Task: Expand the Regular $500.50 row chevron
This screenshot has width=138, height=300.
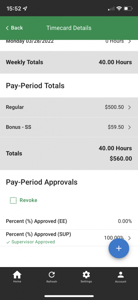Action: (130, 107)
